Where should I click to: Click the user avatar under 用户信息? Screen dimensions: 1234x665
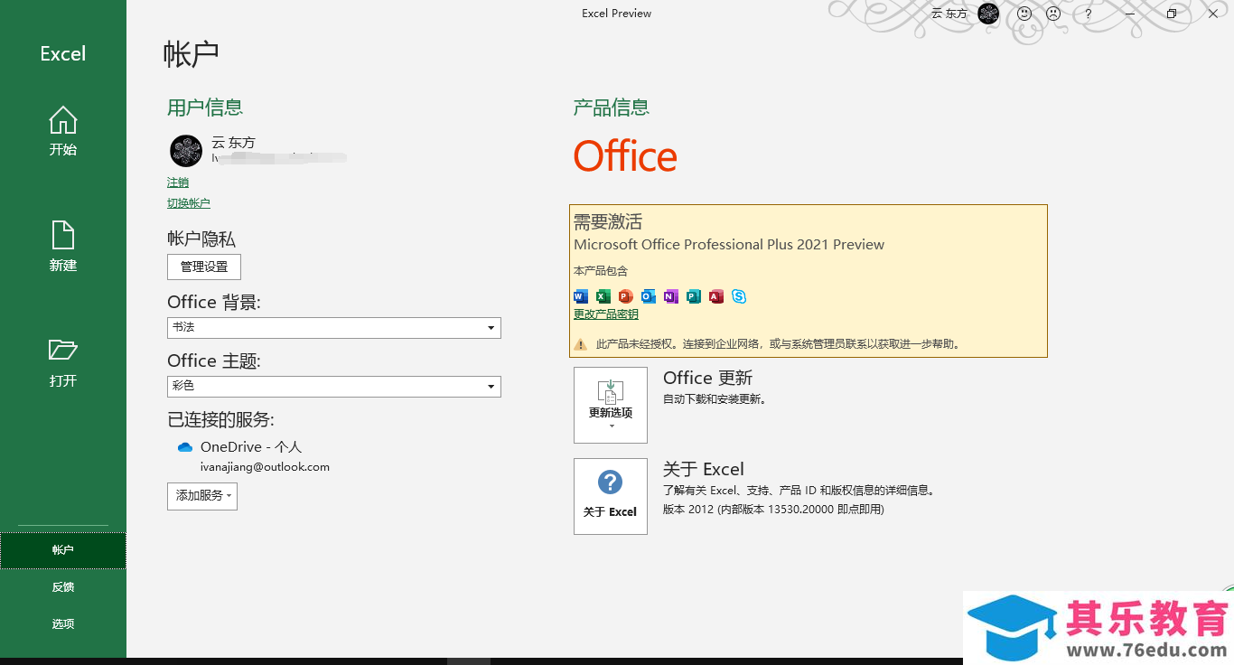pyautogui.click(x=186, y=151)
